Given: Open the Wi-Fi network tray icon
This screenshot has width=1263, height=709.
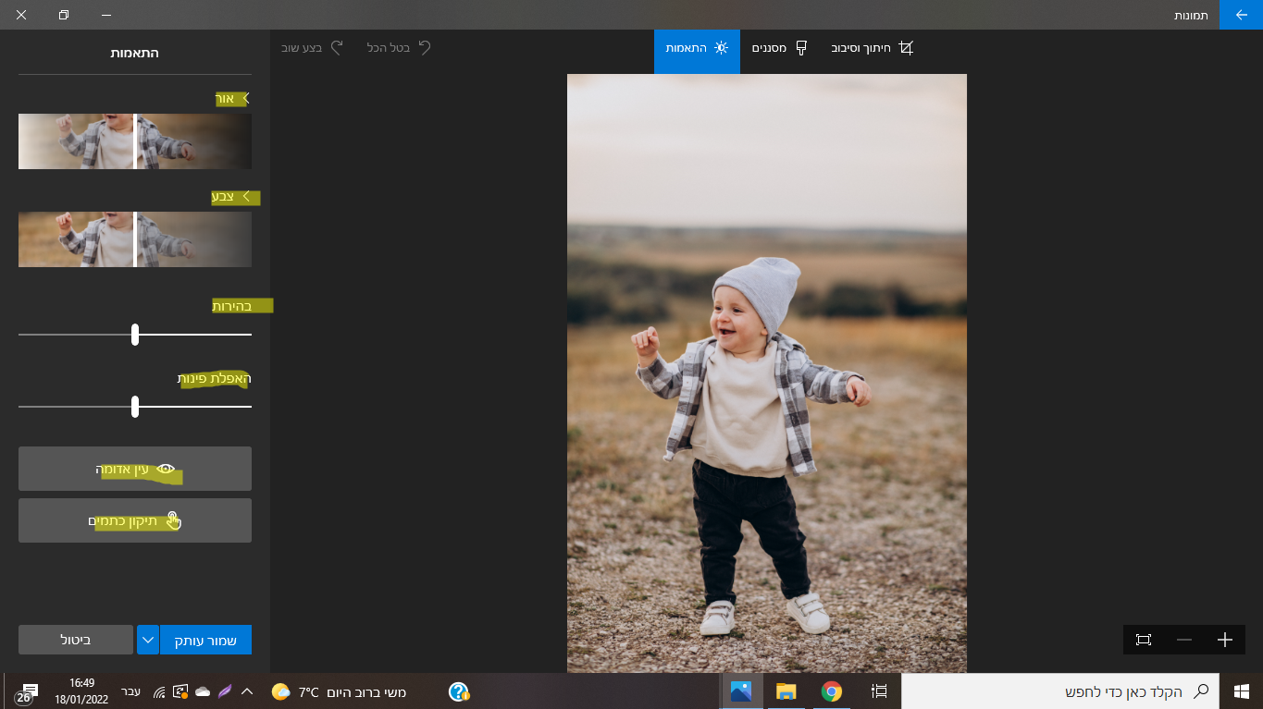Looking at the screenshot, I should click(159, 691).
